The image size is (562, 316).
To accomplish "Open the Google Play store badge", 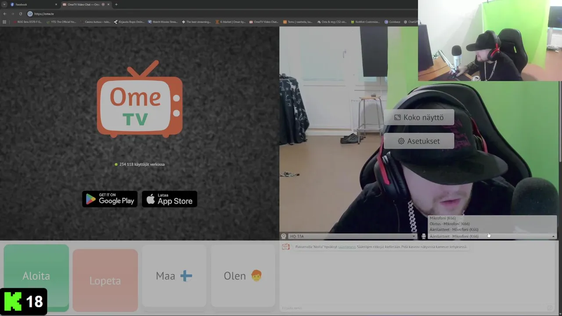I will coord(110,199).
